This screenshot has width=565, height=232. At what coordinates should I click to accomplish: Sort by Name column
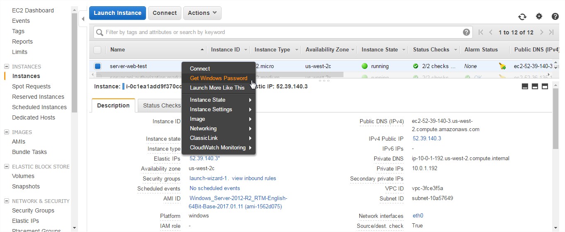[117, 50]
